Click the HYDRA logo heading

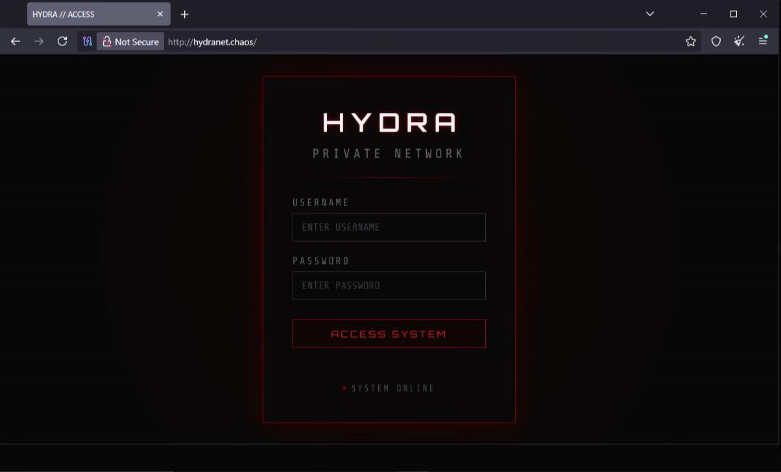(389, 123)
